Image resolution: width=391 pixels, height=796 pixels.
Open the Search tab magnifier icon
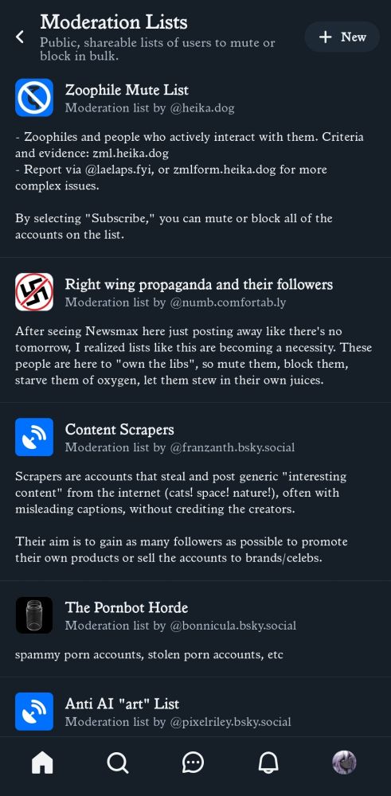(118, 763)
